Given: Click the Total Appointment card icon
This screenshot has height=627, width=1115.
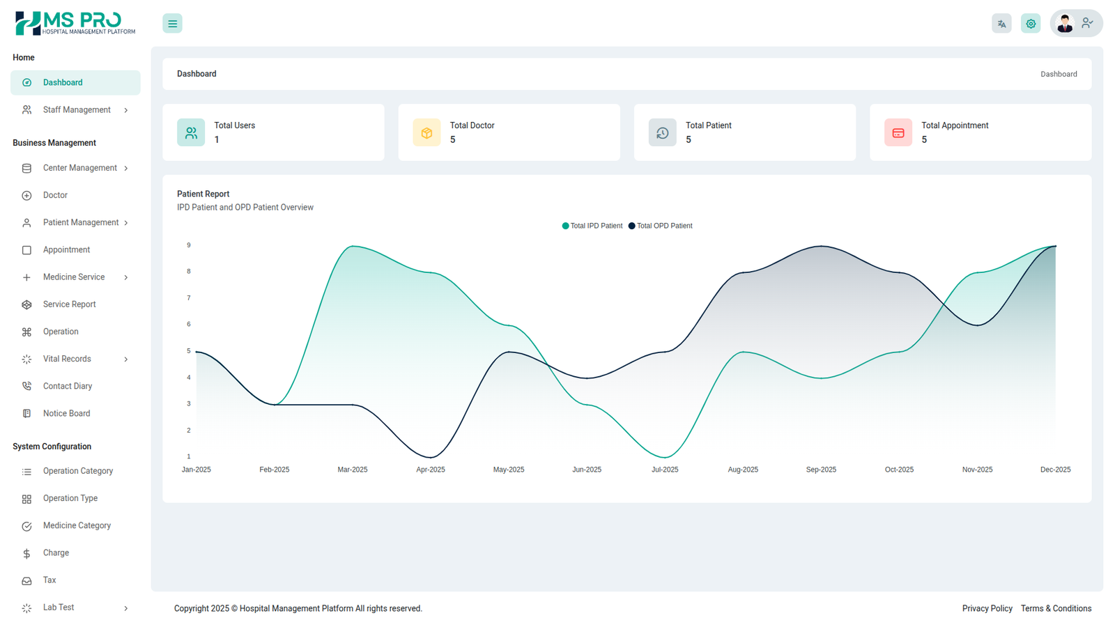Looking at the screenshot, I should 898,132.
